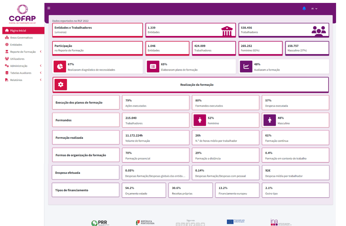
Task: Go to Página Inicial
Action: coord(23,30)
